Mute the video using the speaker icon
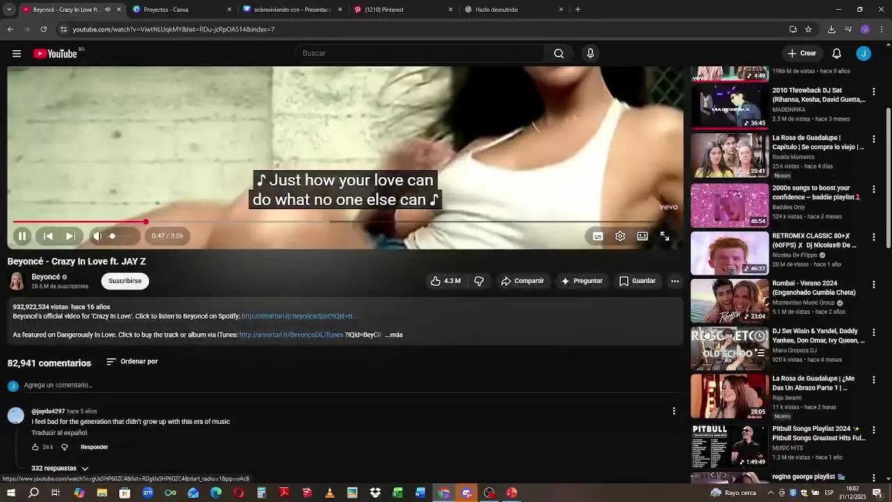Screen dimensions: 892x502 click(x=98, y=236)
